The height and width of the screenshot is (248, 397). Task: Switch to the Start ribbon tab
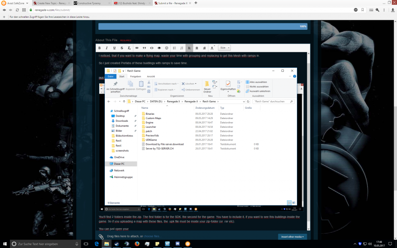(x=122, y=77)
